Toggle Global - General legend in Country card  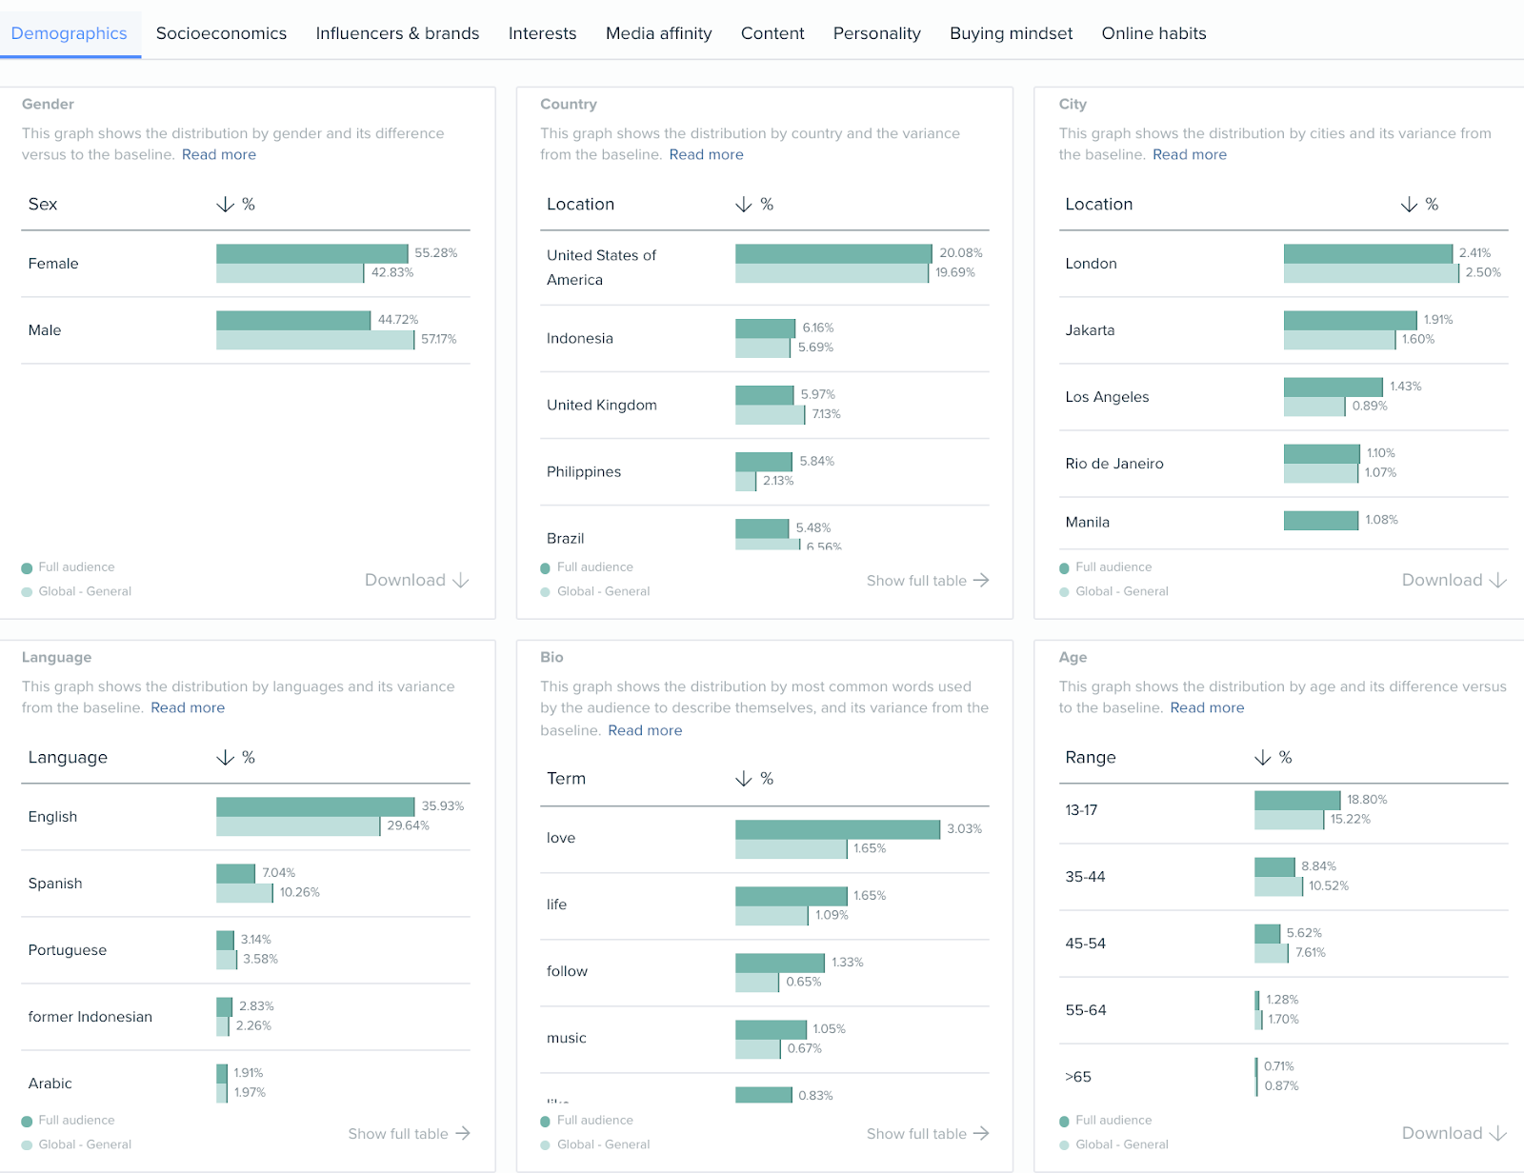[595, 591]
